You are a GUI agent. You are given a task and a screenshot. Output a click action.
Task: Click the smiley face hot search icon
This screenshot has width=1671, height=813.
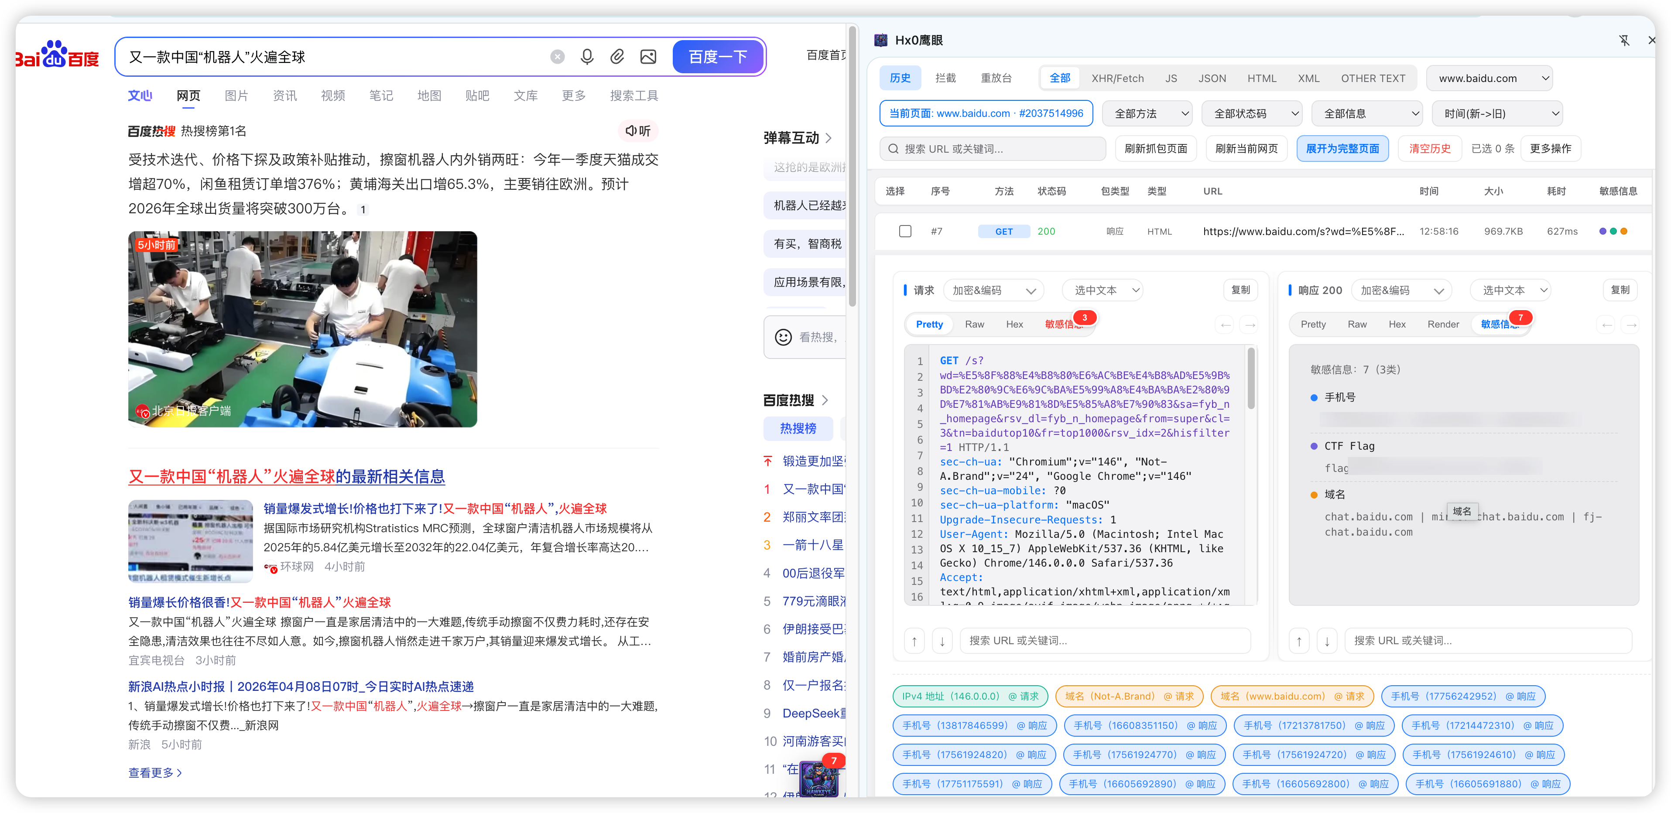point(783,337)
